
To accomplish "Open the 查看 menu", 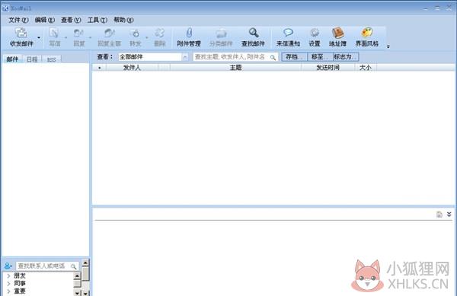I will [71, 20].
